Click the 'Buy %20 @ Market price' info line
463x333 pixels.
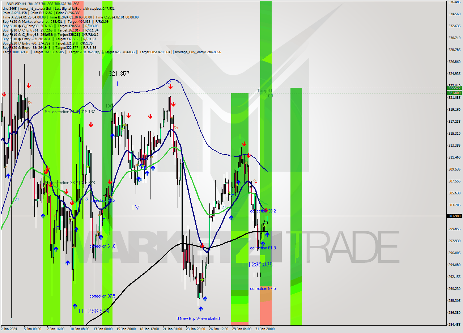[55, 21]
